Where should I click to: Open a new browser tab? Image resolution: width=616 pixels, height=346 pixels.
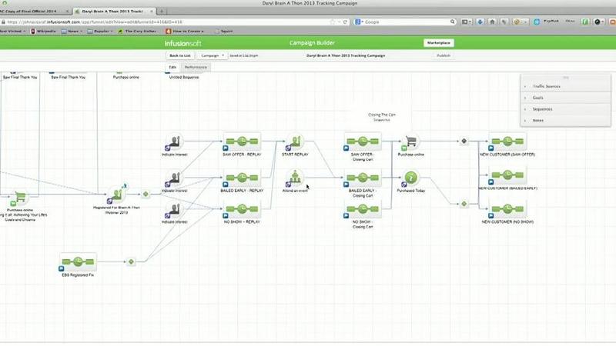coord(162,12)
